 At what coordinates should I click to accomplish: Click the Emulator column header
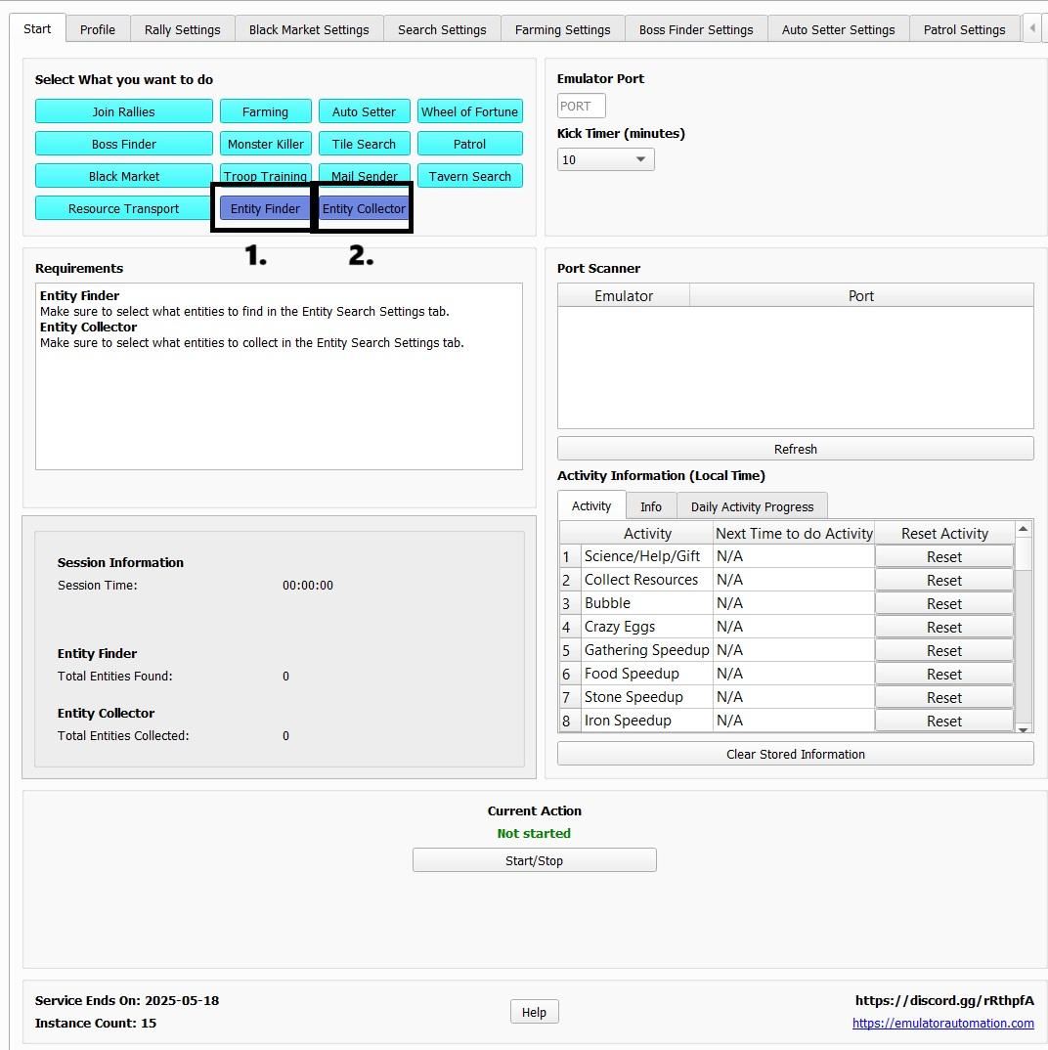click(x=624, y=295)
